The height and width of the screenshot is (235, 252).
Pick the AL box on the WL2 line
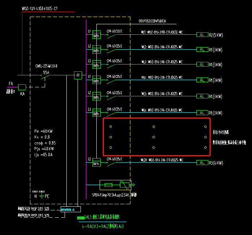point(202,50)
